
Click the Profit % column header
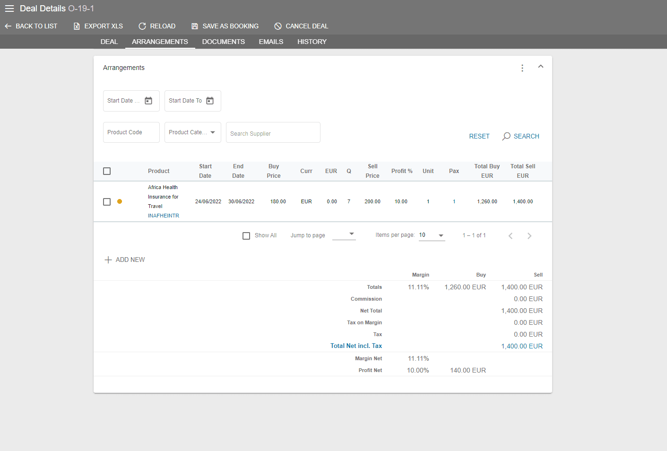402,171
